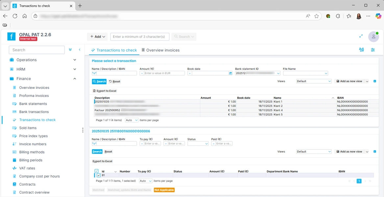Image resolution: width=384 pixels, height=197 pixels.
Task: Toggle the select-all checkbox in Id header
Action: (96, 171)
